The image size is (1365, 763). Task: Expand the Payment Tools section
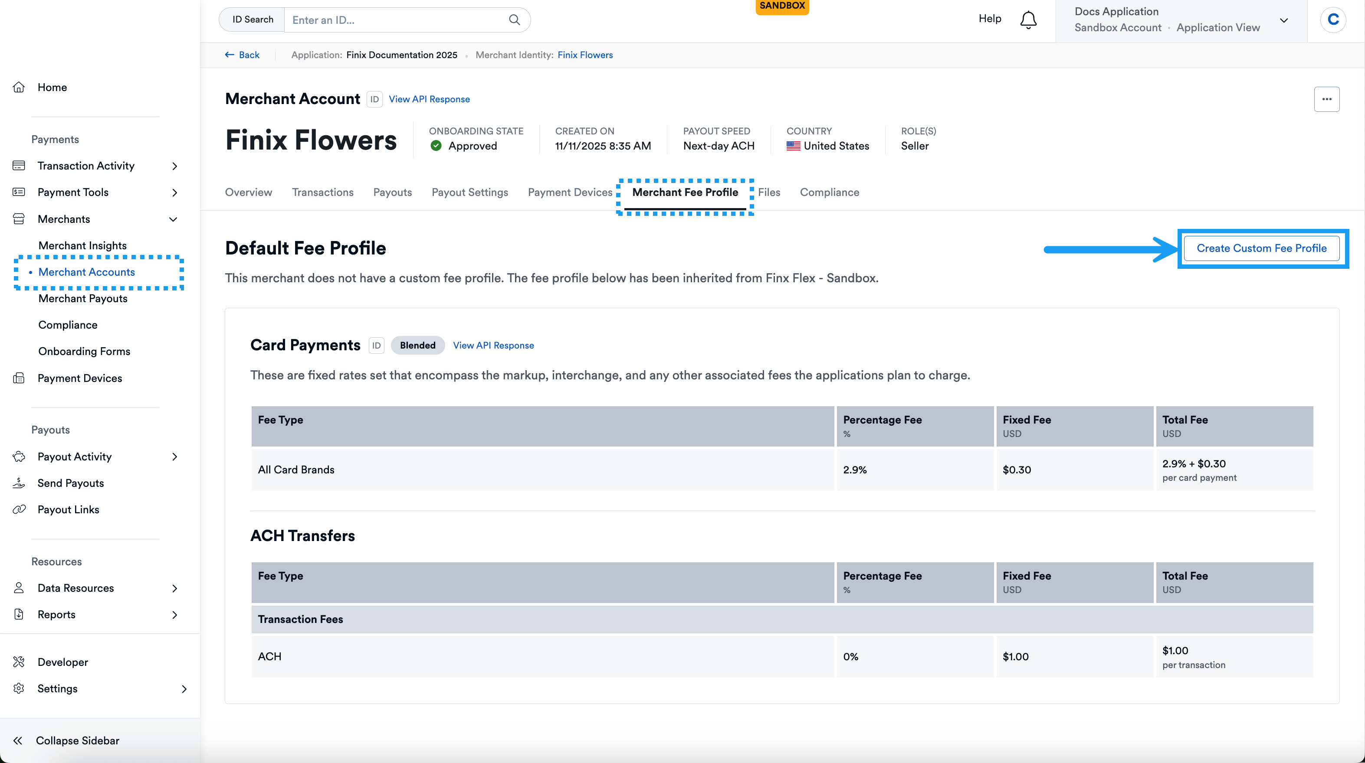[175, 192]
